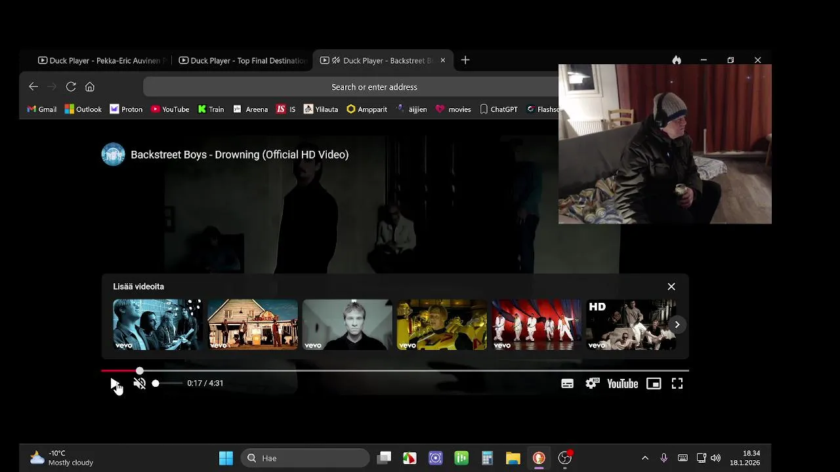Open the Ampparit bookmark
840x472 pixels.
(367, 109)
